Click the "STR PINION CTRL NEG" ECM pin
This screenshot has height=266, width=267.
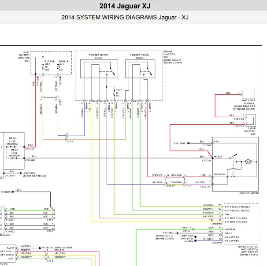pos(237,207)
